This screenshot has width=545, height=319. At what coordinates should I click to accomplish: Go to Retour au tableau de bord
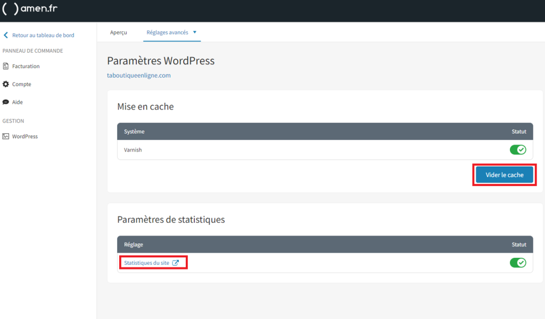coord(43,35)
